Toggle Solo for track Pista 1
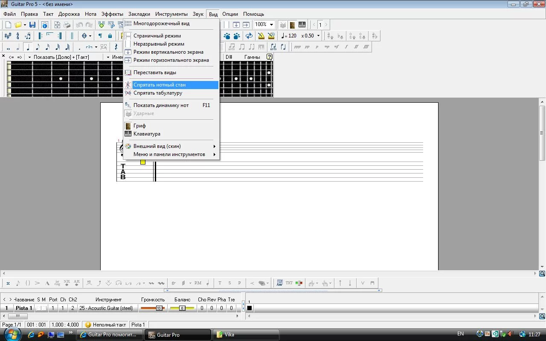 pos(38,308)
